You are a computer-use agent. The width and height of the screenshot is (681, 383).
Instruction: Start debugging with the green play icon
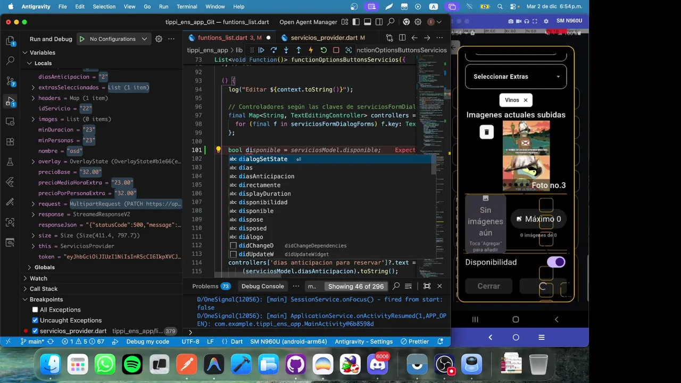point(82,39)
